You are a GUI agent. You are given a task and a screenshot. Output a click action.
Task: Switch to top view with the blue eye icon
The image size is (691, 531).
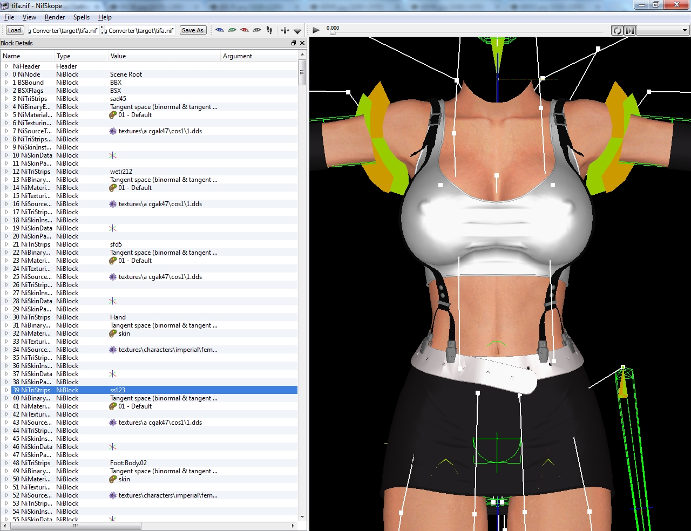[x=220, y=30]
